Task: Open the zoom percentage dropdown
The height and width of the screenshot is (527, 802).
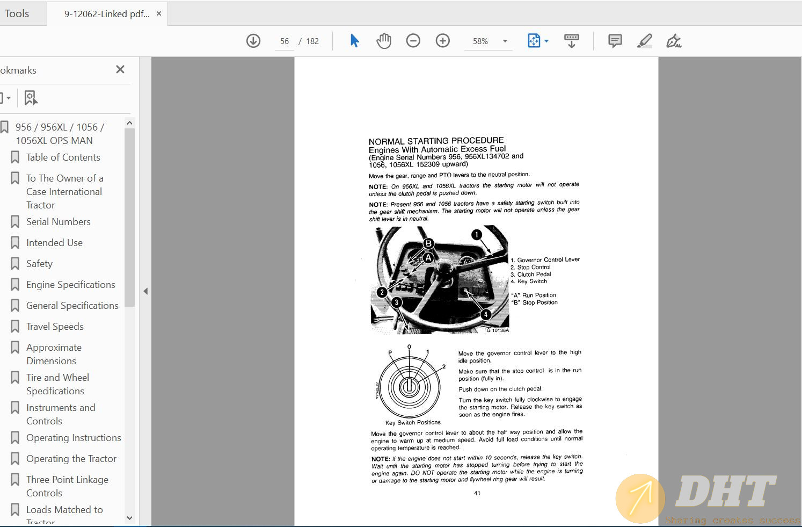Action: tap(505, 41)
